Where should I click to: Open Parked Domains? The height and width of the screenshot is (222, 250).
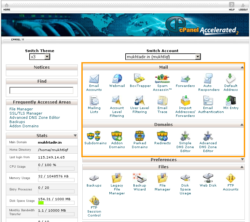coord(140,136)
